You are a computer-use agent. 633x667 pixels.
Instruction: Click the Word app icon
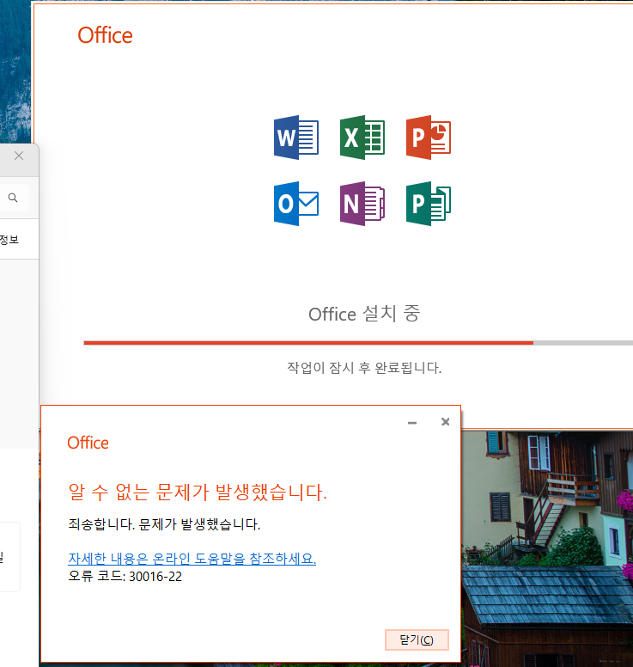click(x=295, y=138)
